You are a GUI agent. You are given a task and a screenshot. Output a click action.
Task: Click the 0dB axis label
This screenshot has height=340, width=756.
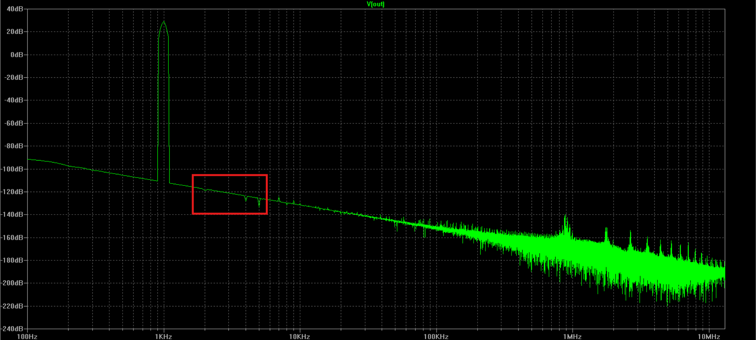(x=17, y=54)
